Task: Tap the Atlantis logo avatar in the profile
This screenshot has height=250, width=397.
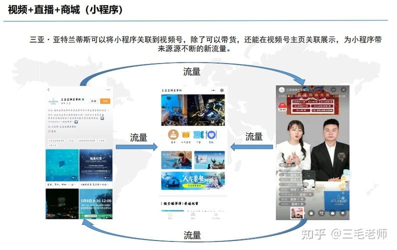Action: click(x=53, y=101)
